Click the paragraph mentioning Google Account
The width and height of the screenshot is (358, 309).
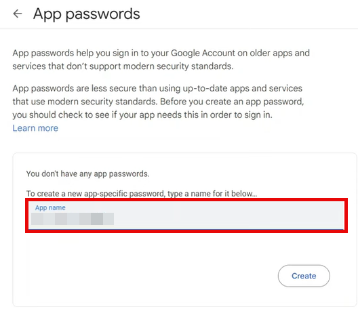pyautogui.click(x=161, y=60)
